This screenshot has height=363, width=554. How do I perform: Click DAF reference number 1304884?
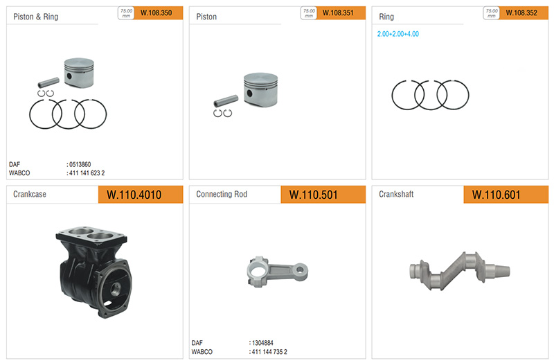262,343
